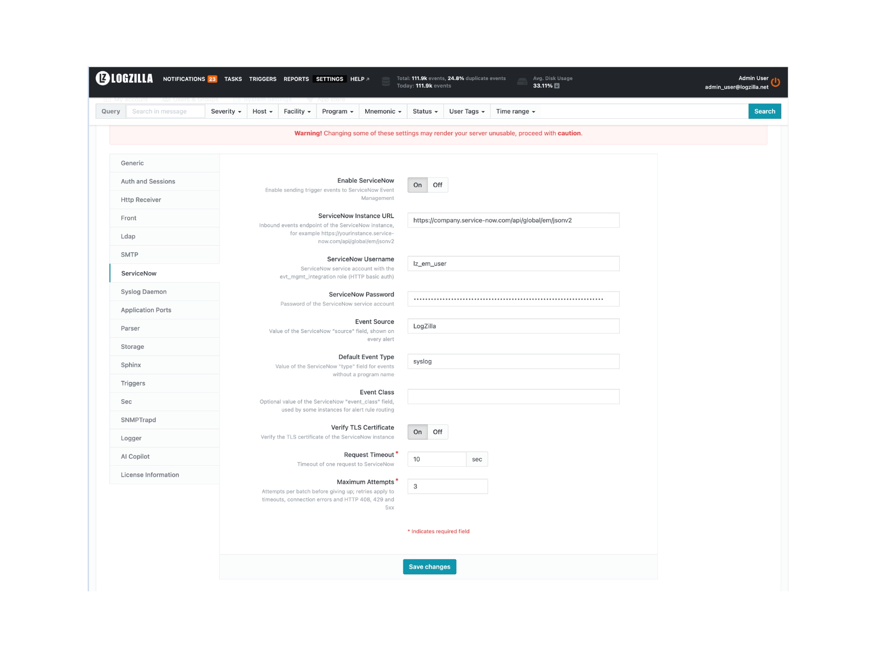This screenshot has height=657, width=876.
Task: Click the Warning caution banner text
Action: click(439, 134)
